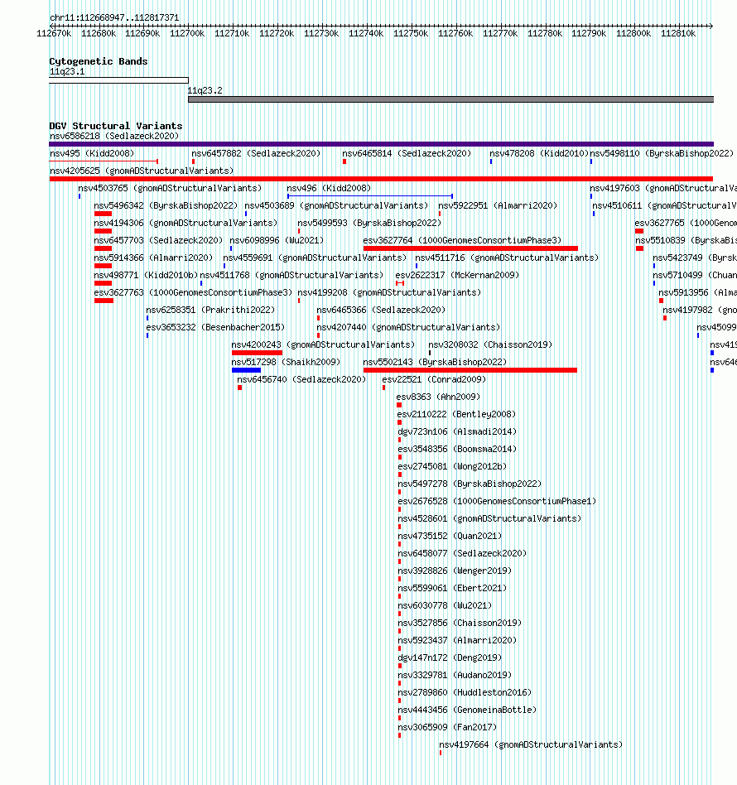Open nsv3329781 (Audano2019) label

tap(455, 676)
